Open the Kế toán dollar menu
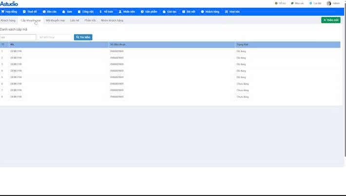This screenshot has height=196, width=346. click(106, 12)
